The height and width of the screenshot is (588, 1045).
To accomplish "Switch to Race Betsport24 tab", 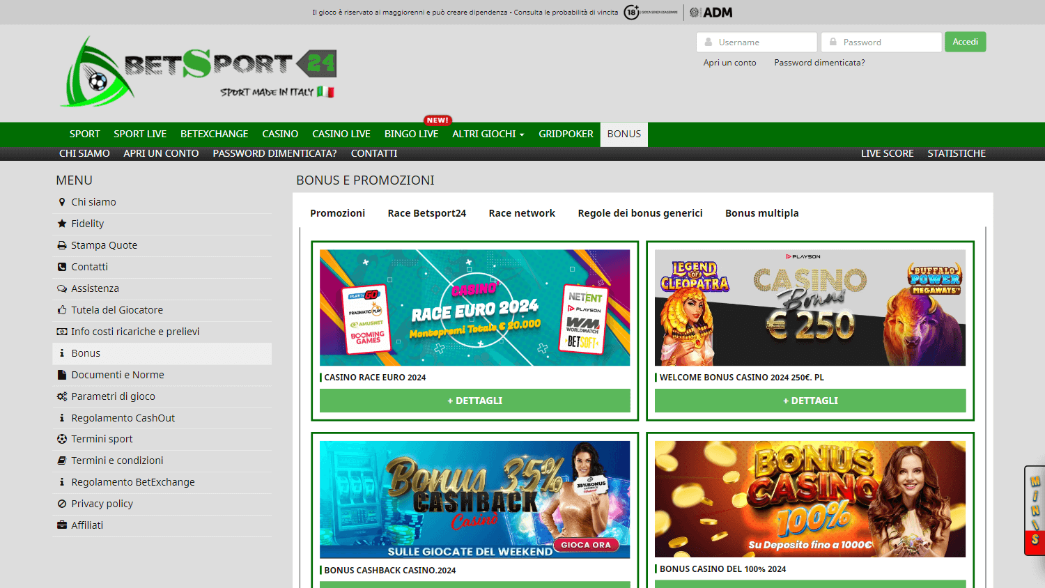I will [x=427, y=213].
